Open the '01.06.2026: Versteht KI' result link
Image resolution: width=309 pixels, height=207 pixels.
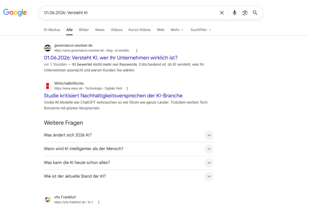110,58
